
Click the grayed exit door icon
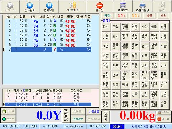tap(162, 5)
